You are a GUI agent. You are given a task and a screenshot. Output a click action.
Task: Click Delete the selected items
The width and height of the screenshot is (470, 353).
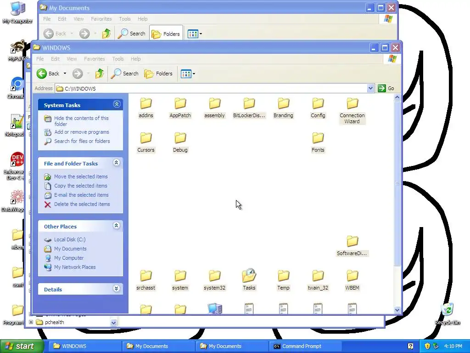(82, 204)
